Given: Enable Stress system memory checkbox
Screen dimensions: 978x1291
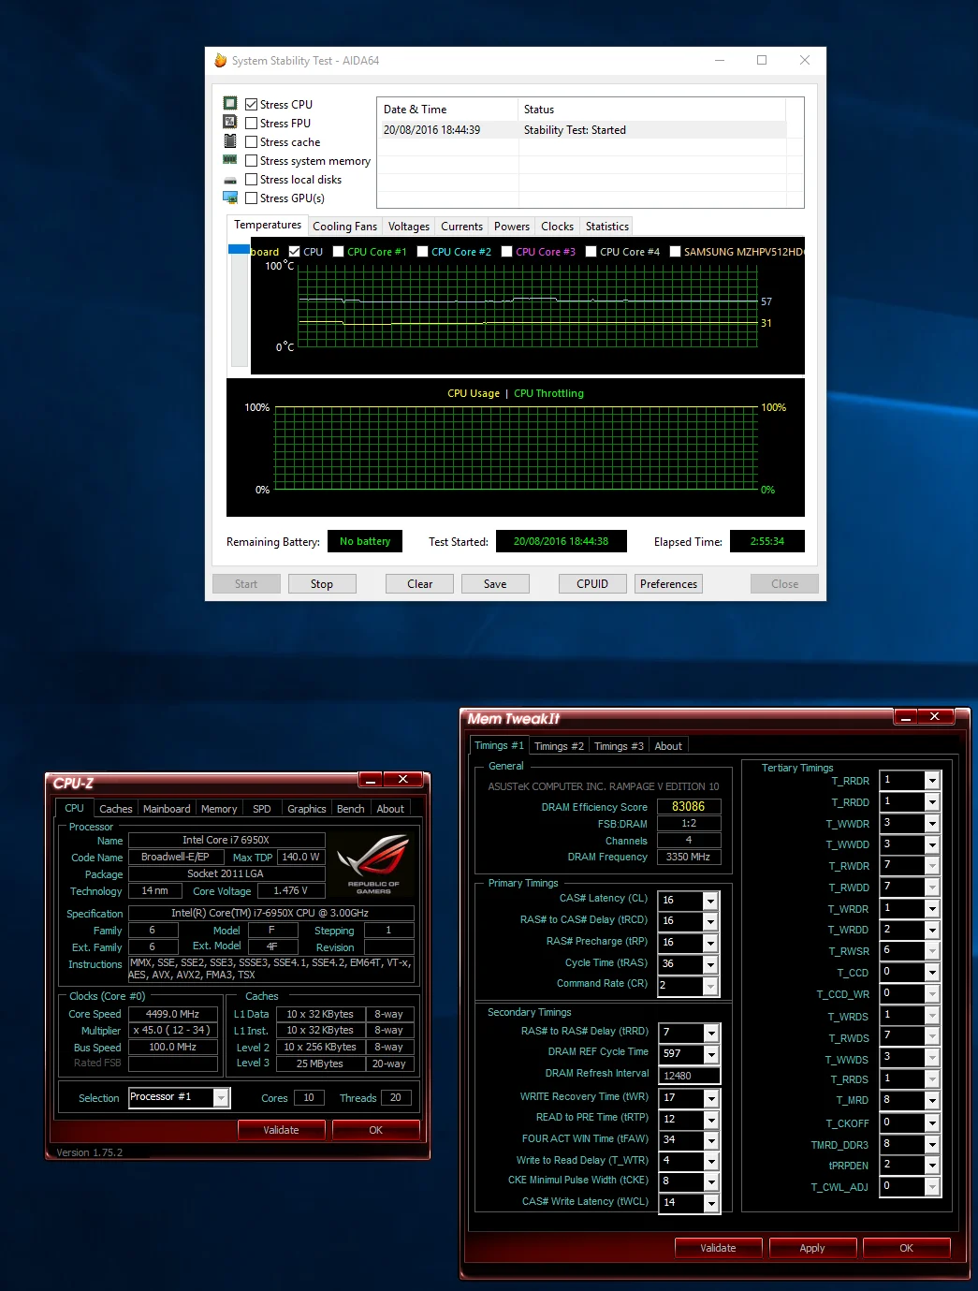Looking at the screenshot, I should pyautogui.click(x=252, y=161).
